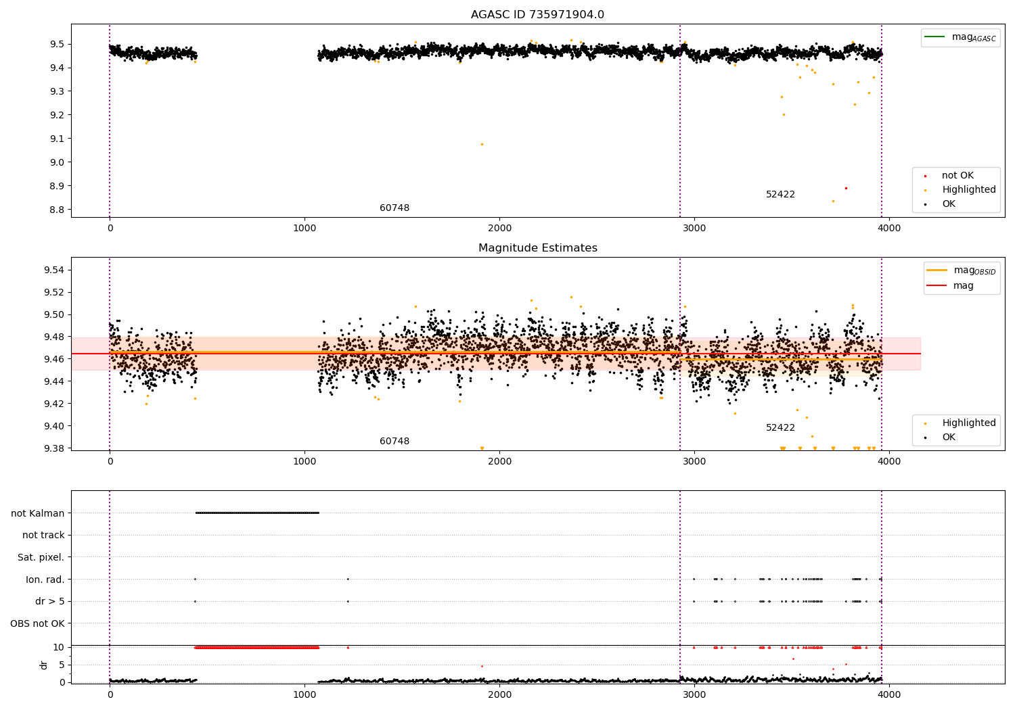Click 'not OK' legend entry in top plot

click(957, 176)
